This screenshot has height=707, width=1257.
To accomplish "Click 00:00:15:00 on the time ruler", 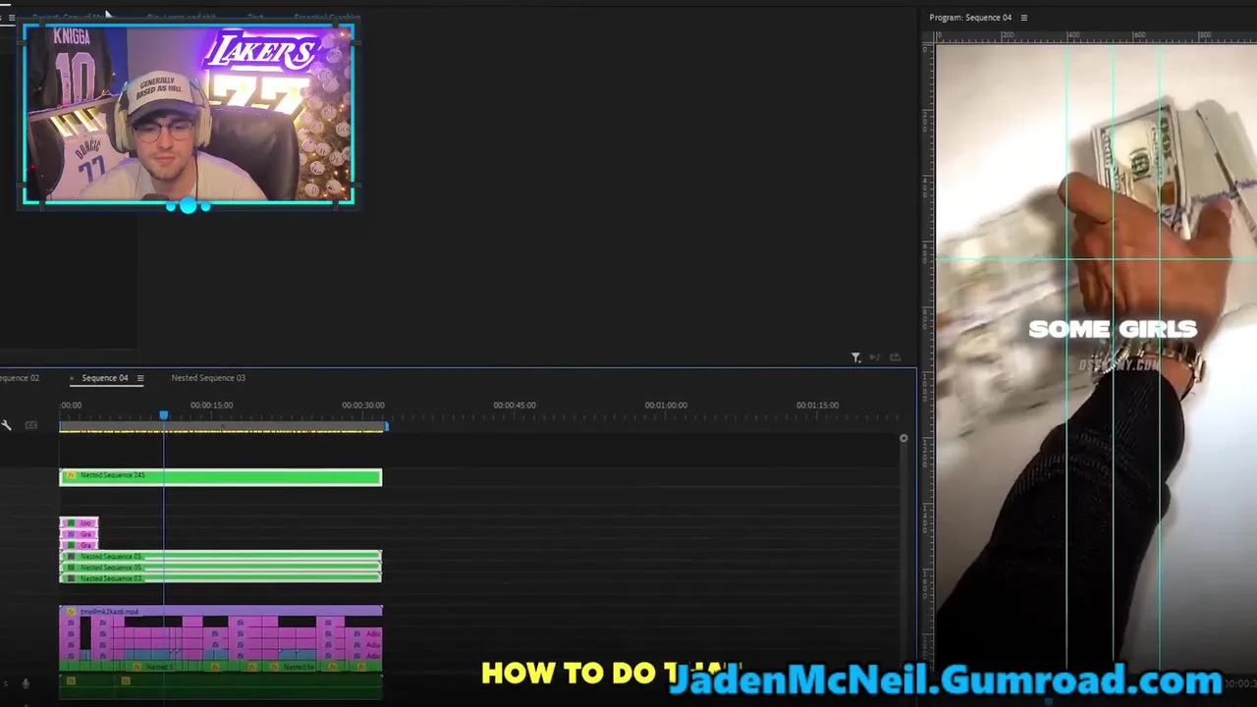I will [211, 406].
